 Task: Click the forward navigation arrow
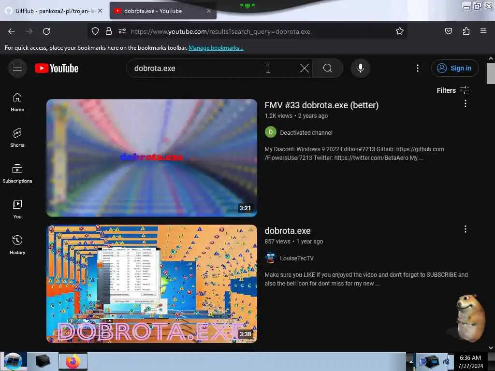(29, 31)
